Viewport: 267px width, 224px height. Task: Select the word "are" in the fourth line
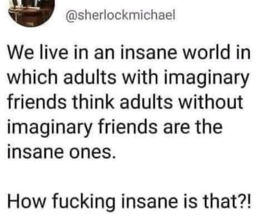tap(176, 128)
